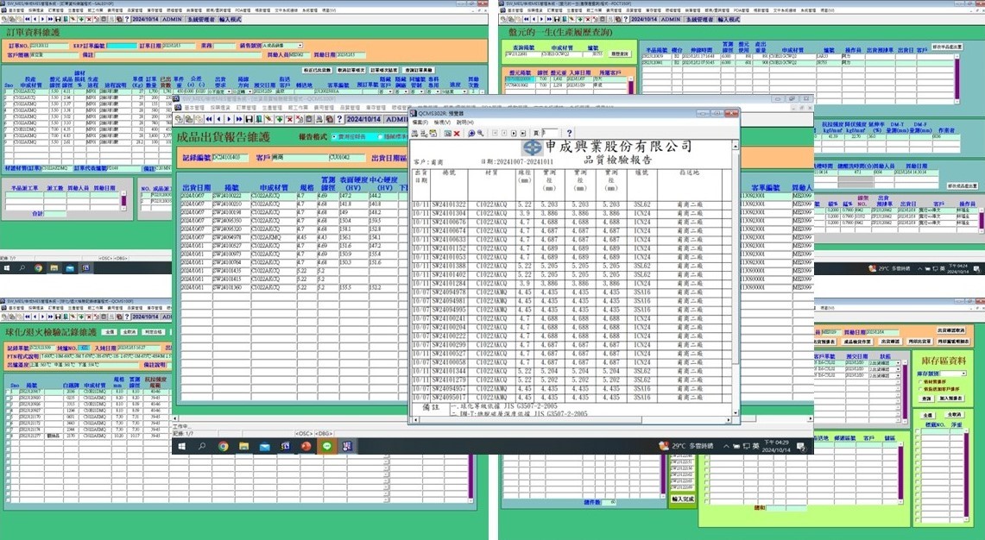Open 檔案(F) menu in QCMS302R preview

(x=420, y=122)
